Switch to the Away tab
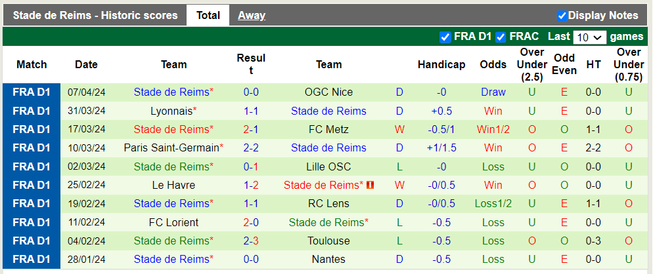 coord(252,15)
